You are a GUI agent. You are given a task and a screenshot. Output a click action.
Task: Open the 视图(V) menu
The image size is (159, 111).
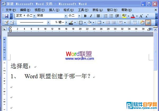coord(40,10)
